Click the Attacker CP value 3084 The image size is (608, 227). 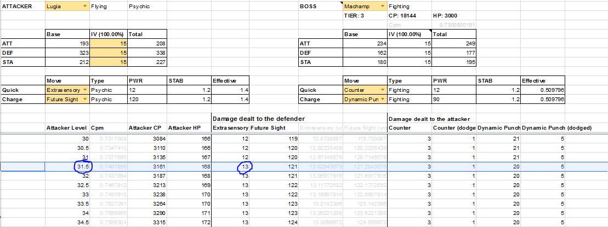pos(157,139)
